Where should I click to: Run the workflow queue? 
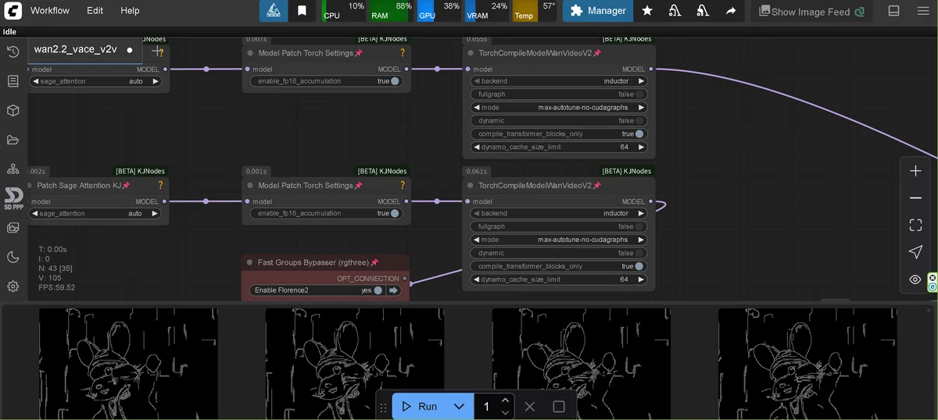(420, 407)
